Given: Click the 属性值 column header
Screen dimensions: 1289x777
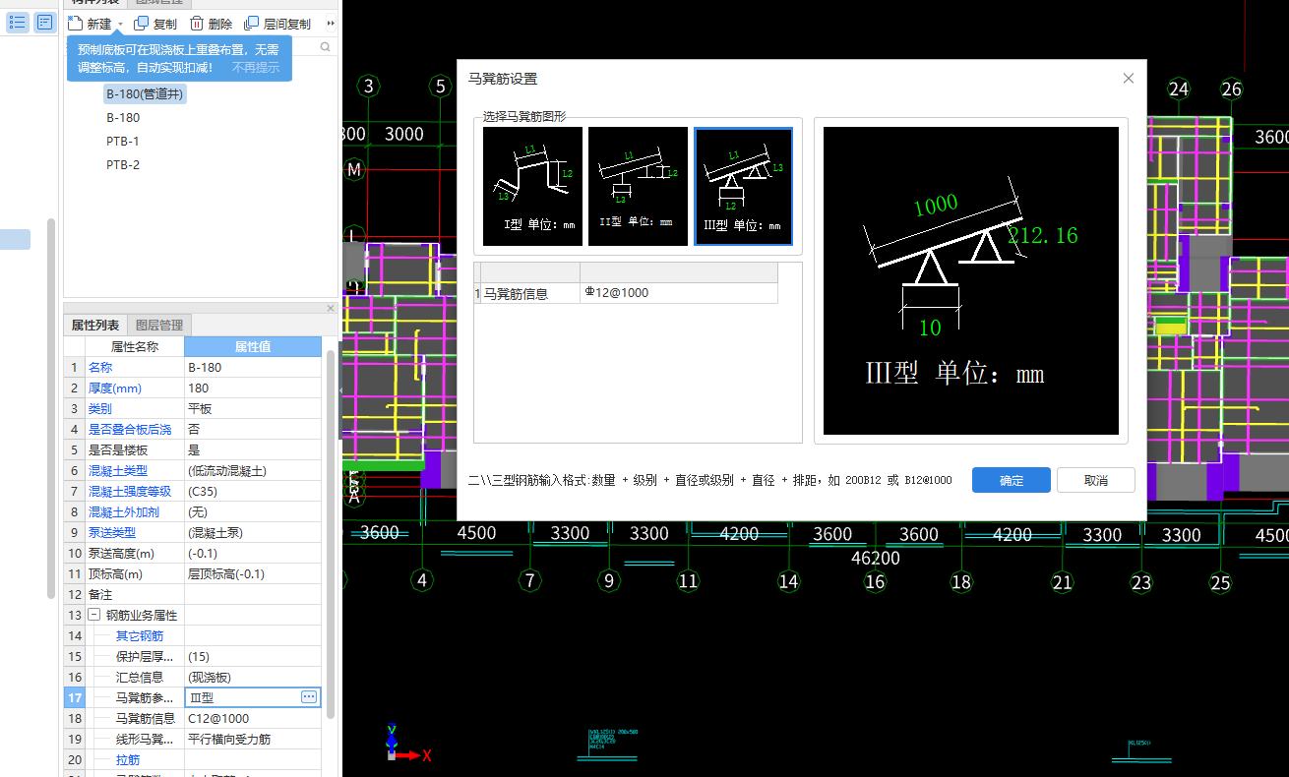Looking at the screenshot, I should pos(252,346).
